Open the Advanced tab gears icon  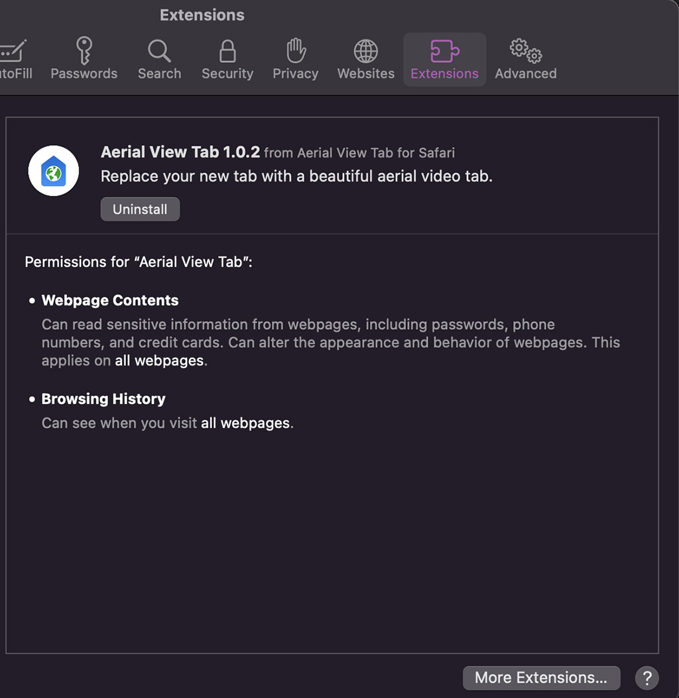pyautogui.click(x=526, y=50)
